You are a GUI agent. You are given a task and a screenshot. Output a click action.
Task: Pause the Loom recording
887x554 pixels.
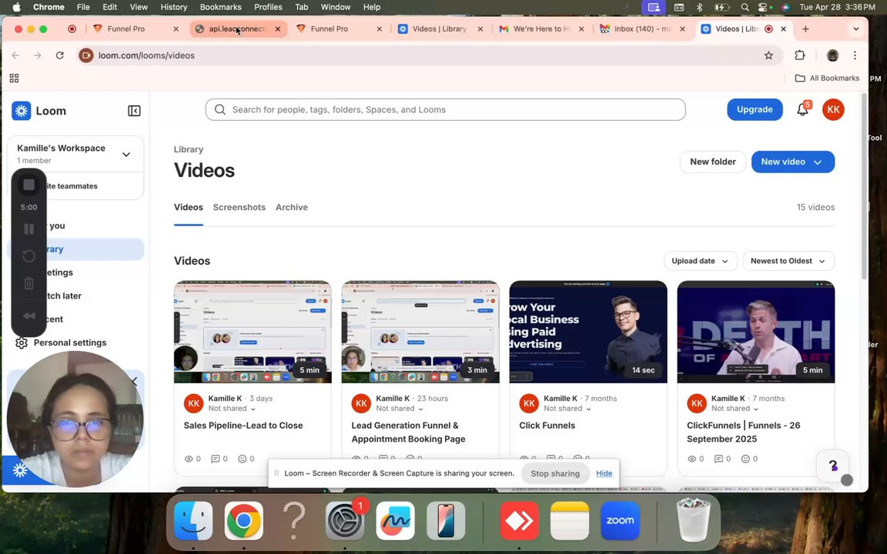28,229
